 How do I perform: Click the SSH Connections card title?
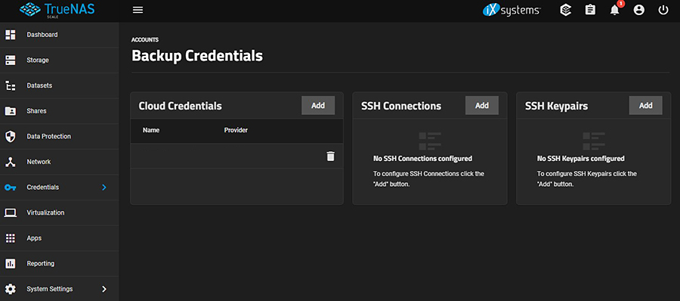[401, 106]
